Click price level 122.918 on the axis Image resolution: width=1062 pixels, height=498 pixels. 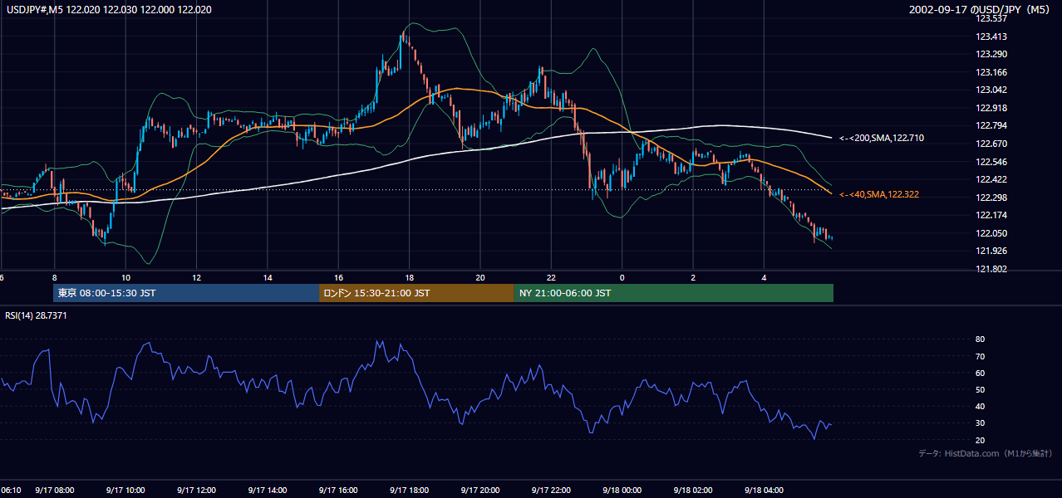991,108
